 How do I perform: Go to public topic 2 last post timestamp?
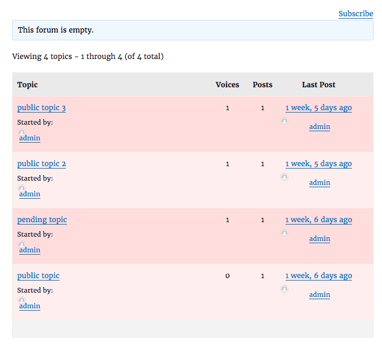coord(319,164)
